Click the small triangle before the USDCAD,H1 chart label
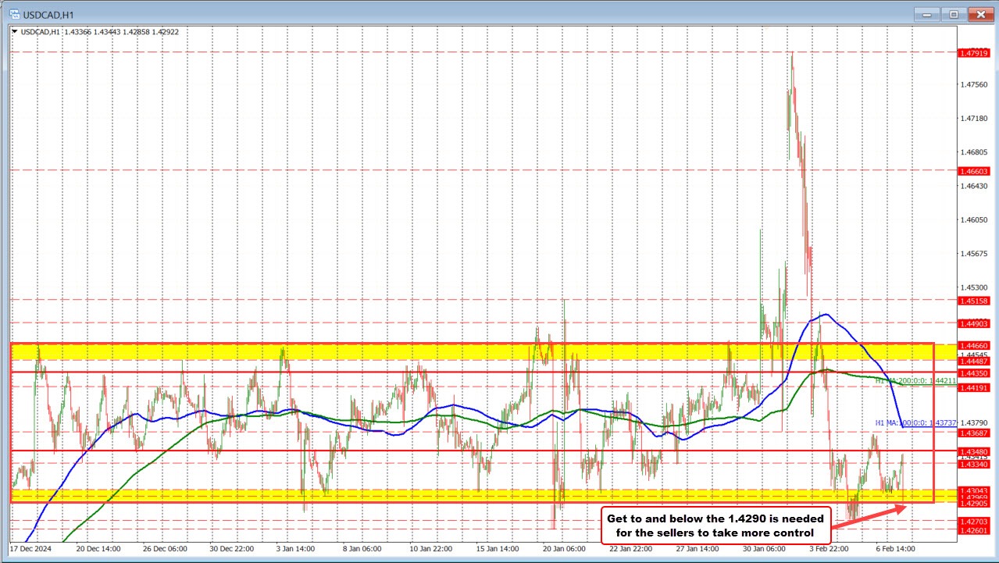999x563 pixels. [16, 32]
